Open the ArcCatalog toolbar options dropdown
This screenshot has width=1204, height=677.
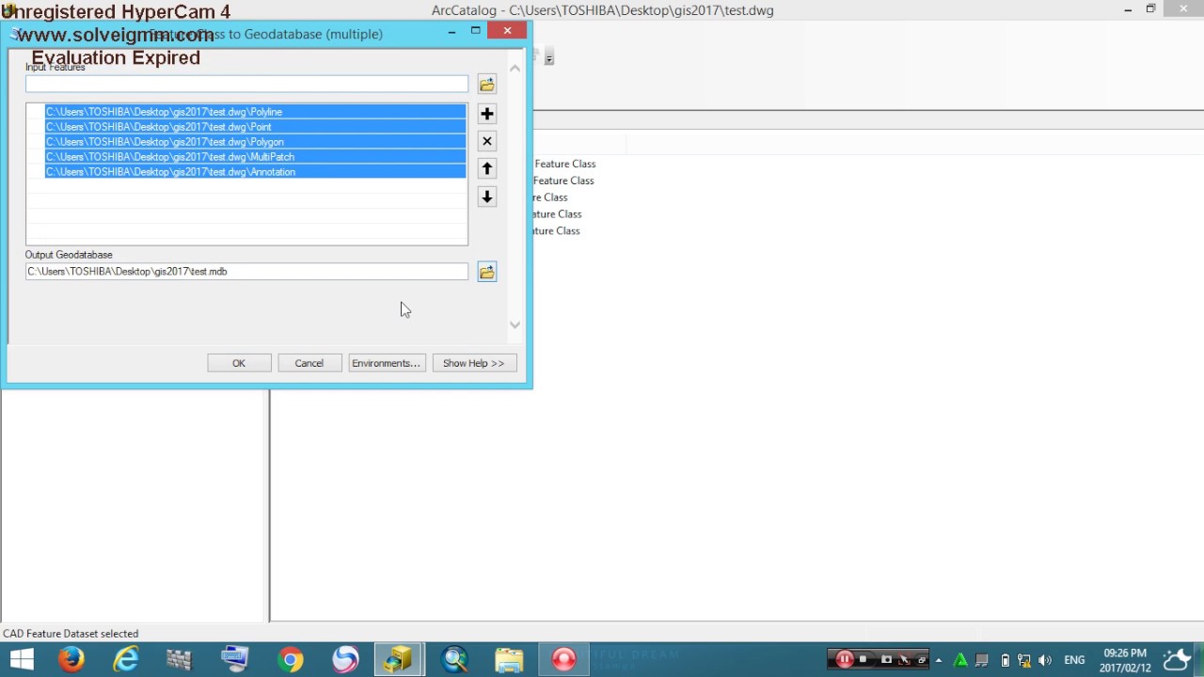(x=549, y=58)
